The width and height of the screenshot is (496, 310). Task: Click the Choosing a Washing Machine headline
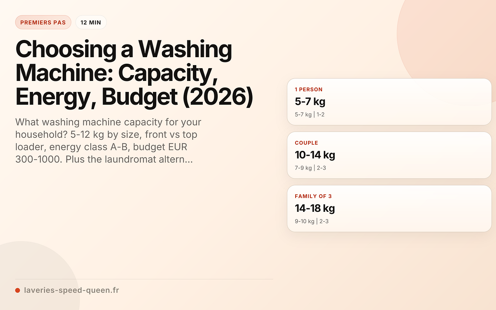[x=134, y=73]
